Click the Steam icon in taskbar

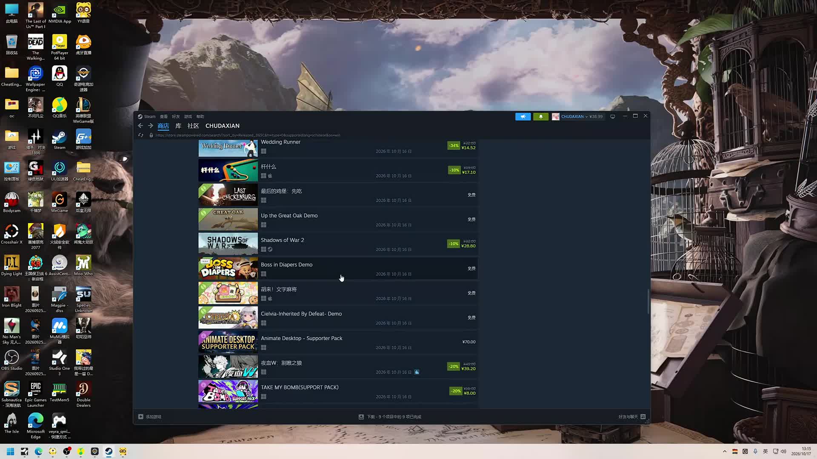109,451
